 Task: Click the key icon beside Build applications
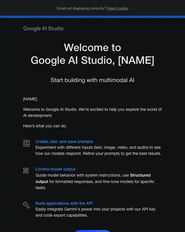click(26, 205)
